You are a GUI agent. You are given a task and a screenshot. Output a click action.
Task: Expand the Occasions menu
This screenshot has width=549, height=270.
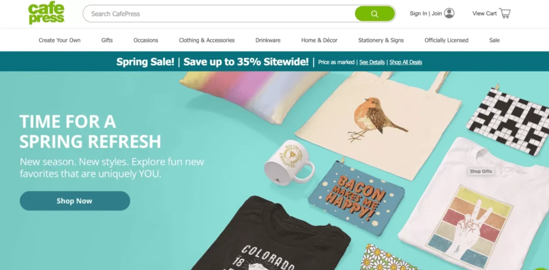click(x=146, y=40)
